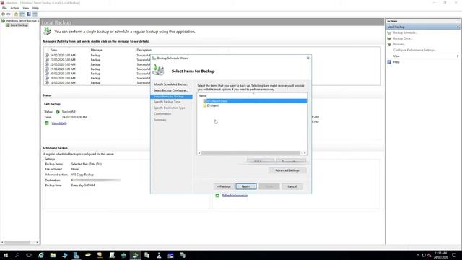Open the Action Center notifications icon
Viewport: 462px width, 260px height.
[x=454, y=255]
